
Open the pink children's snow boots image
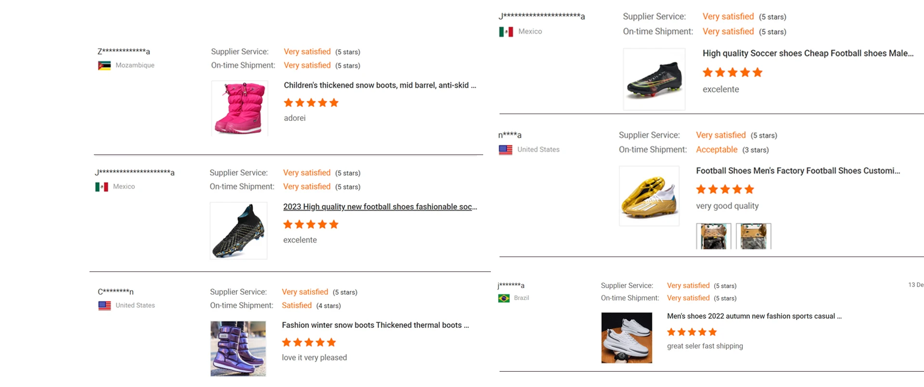[x=240, y=108]
